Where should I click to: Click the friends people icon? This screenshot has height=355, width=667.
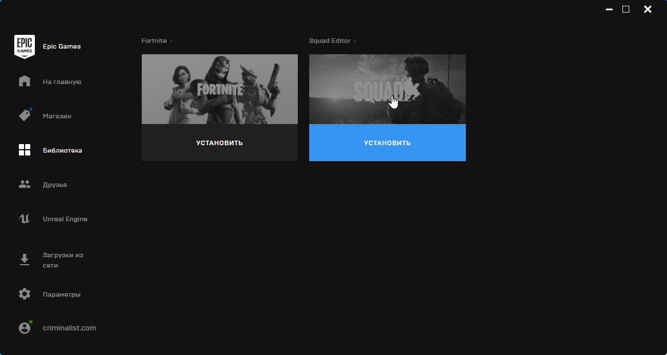coord(25,184)
